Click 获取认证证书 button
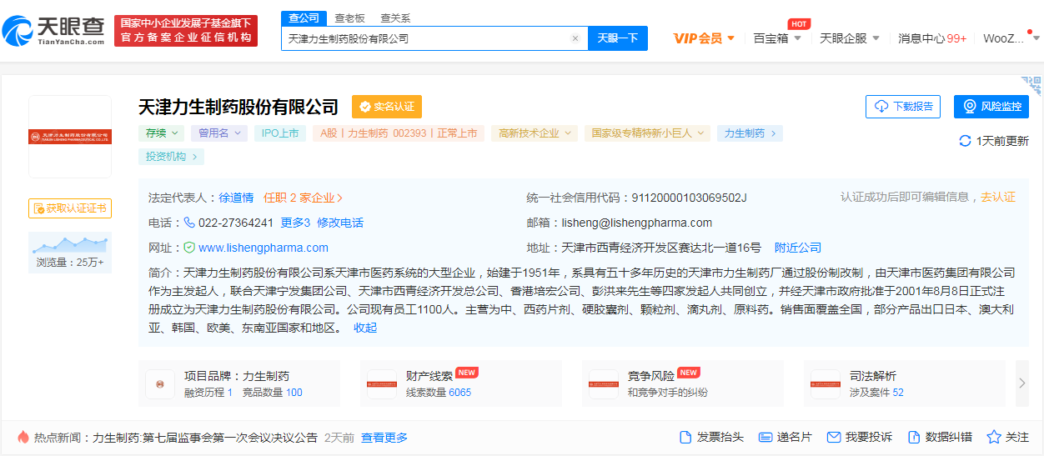The height and width of the screenshot is (456, 1044). click(x=70, y=208)
